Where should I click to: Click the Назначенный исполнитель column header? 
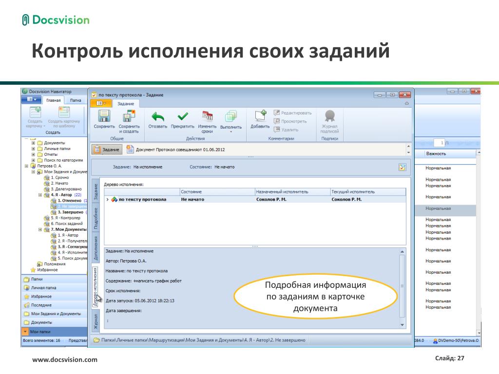[293, 192]
